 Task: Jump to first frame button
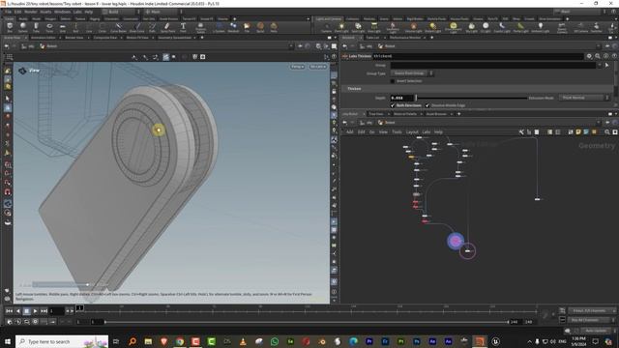pos(9,311)
